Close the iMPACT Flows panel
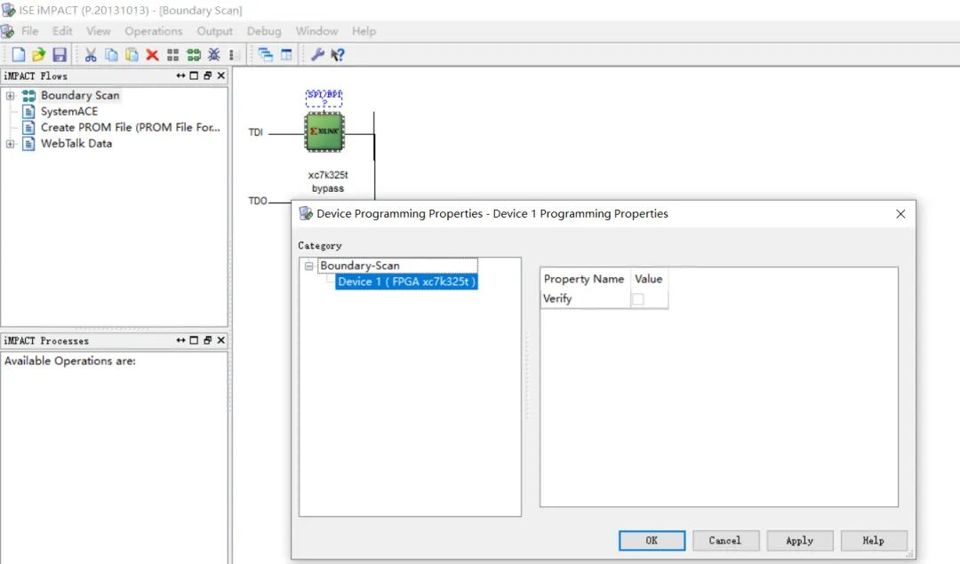 [221, 75]
